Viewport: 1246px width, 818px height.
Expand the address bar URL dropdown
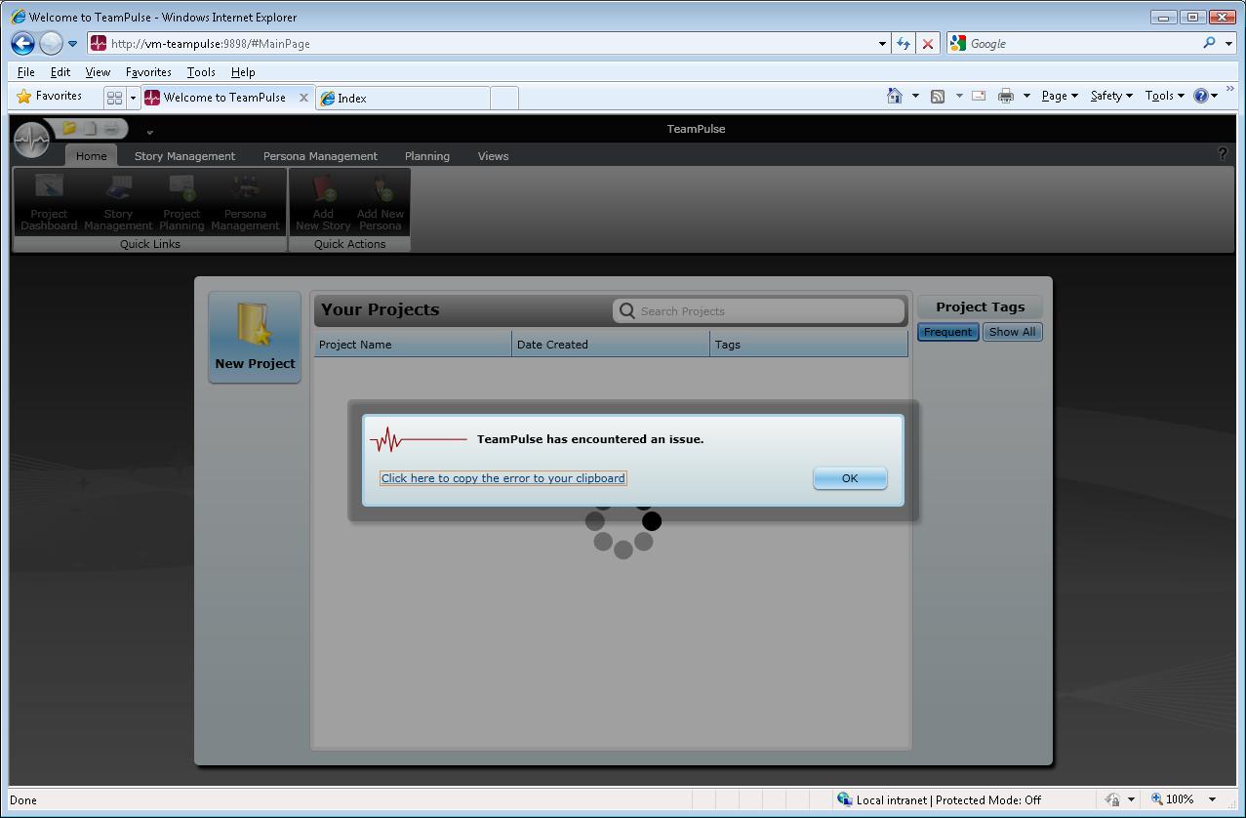pyautogui.click(x=882, y=43)
